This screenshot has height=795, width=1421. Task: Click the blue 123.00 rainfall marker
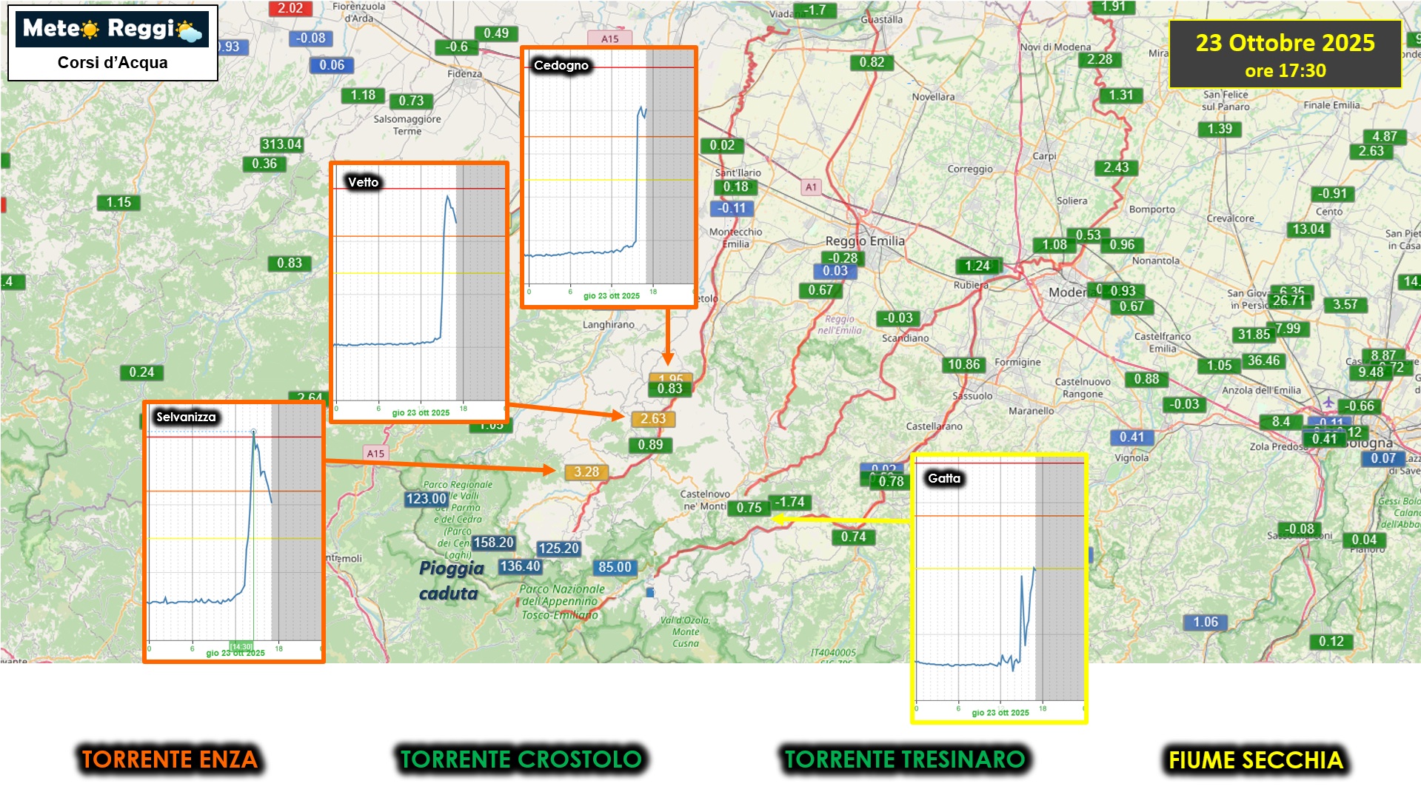426,499
